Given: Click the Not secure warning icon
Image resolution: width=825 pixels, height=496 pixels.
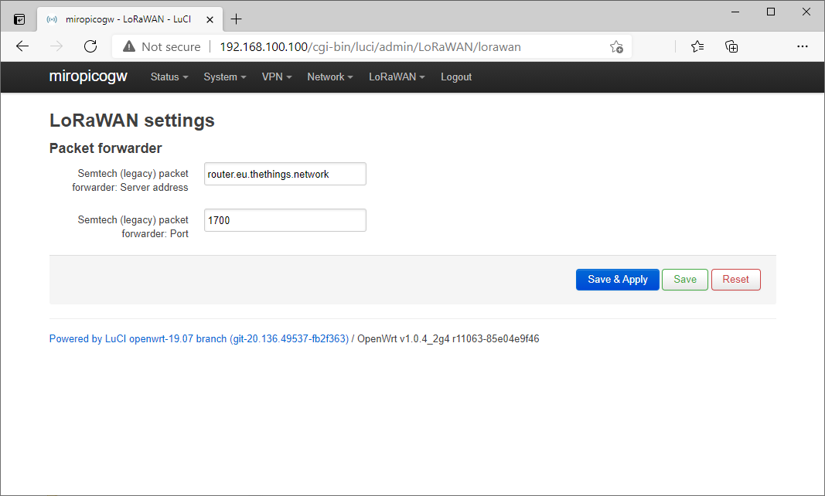Looking at the screenshot, I should point(129,46).
